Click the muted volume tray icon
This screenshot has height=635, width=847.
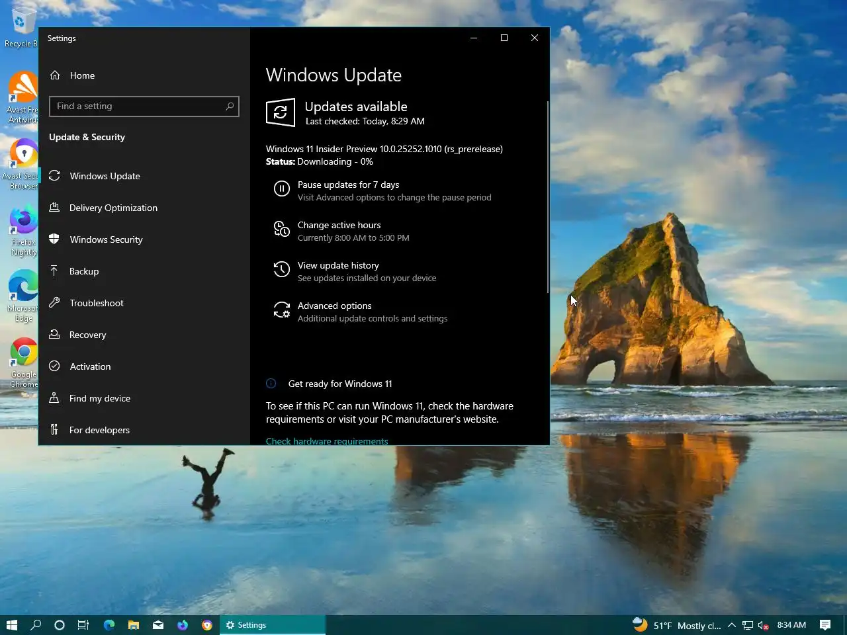tap(763, 625)
